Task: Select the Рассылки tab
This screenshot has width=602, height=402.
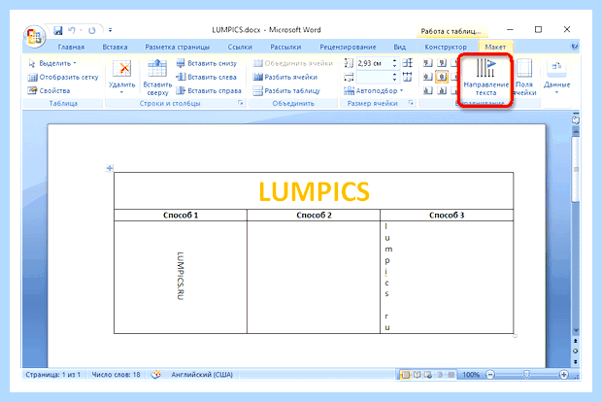Action: click(x=285, y=47)
